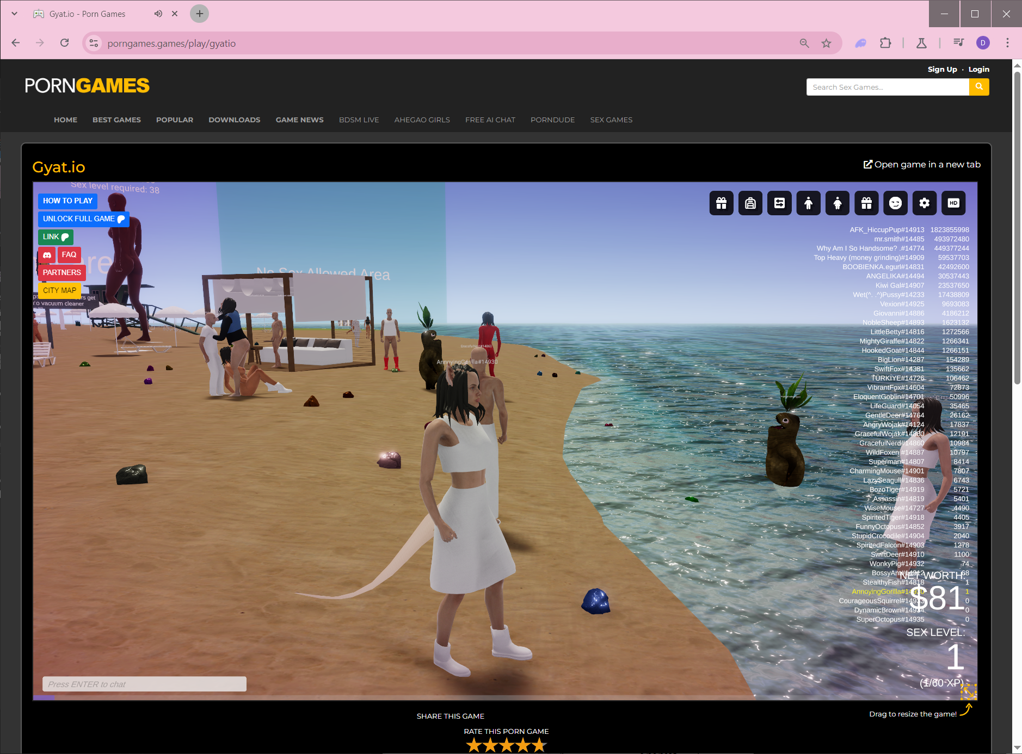The height and width of the screenshot is (754, 1022).
Task: Click the Login link
Action: [979, 69]
